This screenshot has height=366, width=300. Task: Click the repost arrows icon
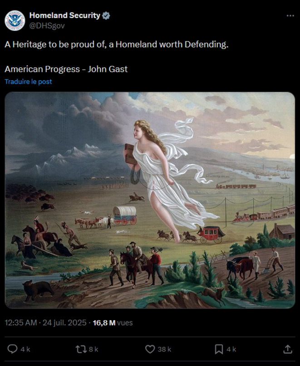tap(81, 349)
